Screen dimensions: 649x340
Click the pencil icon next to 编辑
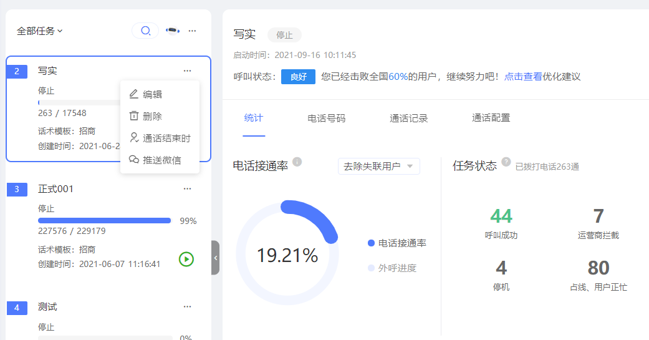tap(133, 94)
